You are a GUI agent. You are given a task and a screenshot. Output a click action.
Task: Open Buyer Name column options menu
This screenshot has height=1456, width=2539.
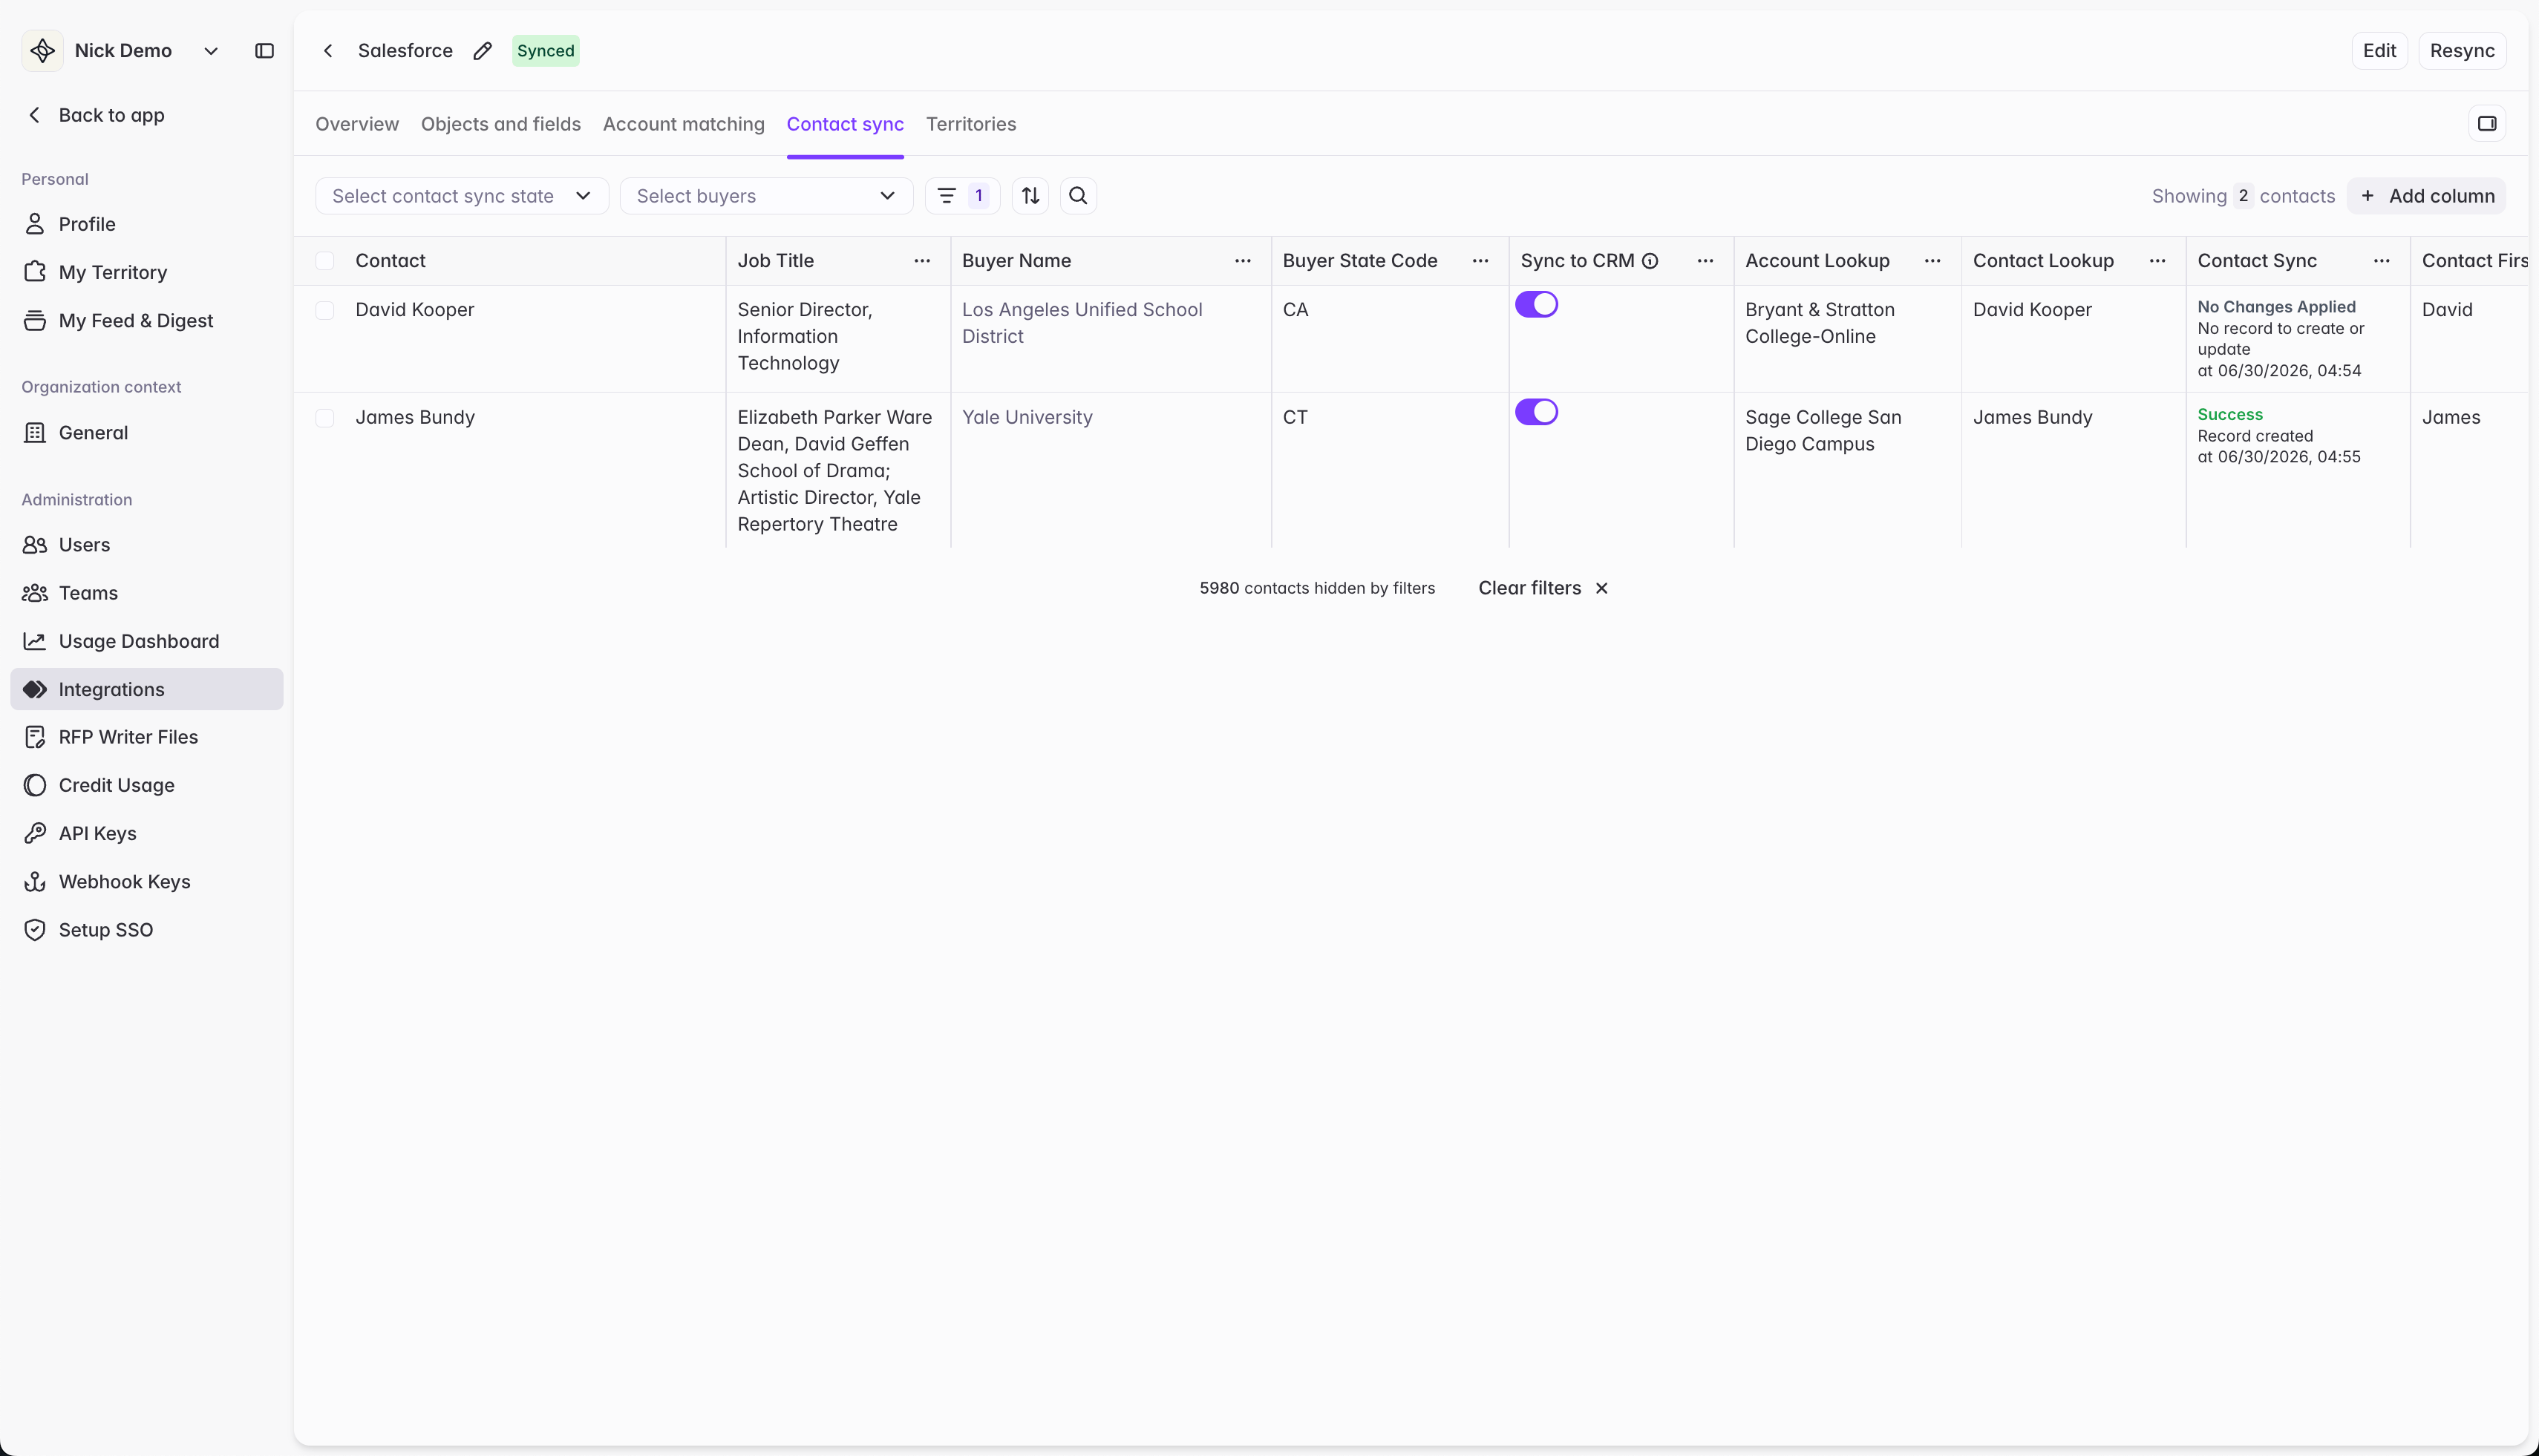[x=1243, y=261]
